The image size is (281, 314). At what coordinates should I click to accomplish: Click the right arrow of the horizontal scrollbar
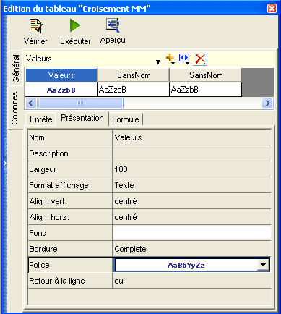pos(267,103)
